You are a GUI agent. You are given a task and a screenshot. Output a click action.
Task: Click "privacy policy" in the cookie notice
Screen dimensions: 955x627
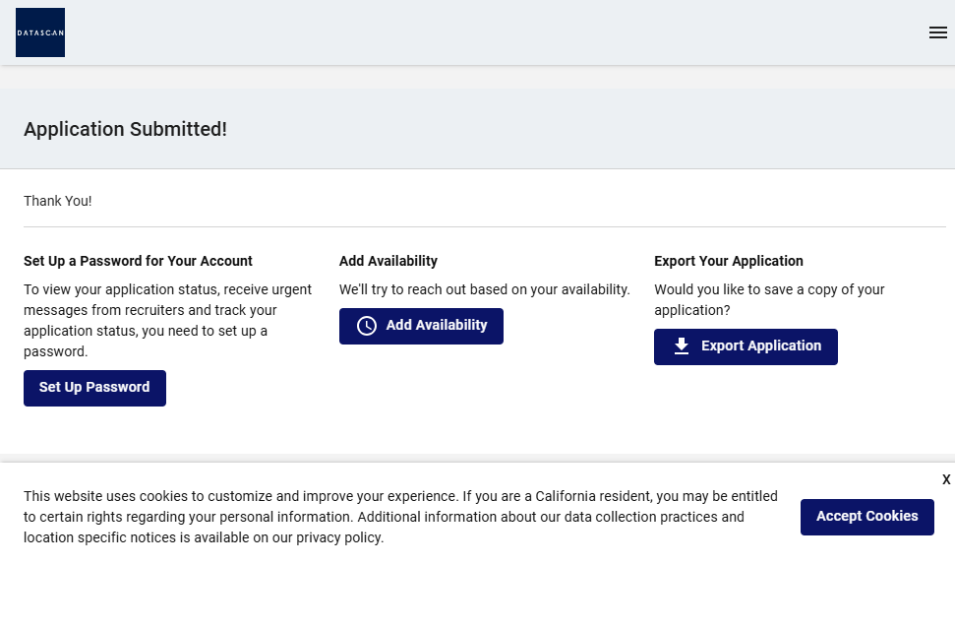[x=338, y=537]
